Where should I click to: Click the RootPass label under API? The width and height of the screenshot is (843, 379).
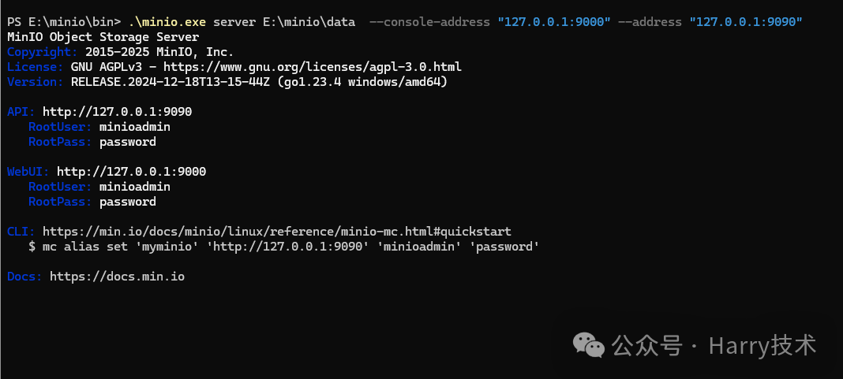point(60,142)
